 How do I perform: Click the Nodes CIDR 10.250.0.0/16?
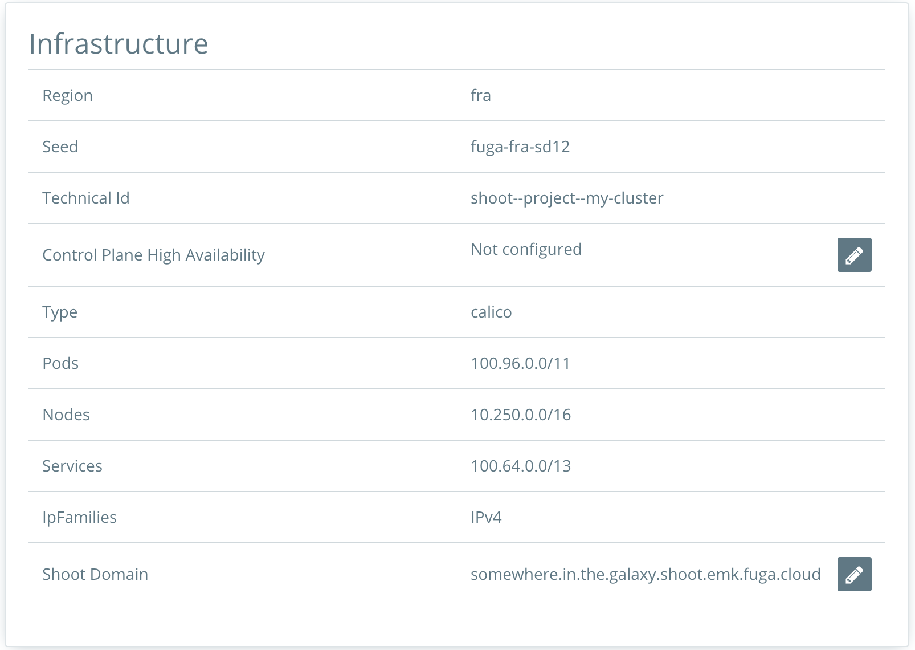521,415
